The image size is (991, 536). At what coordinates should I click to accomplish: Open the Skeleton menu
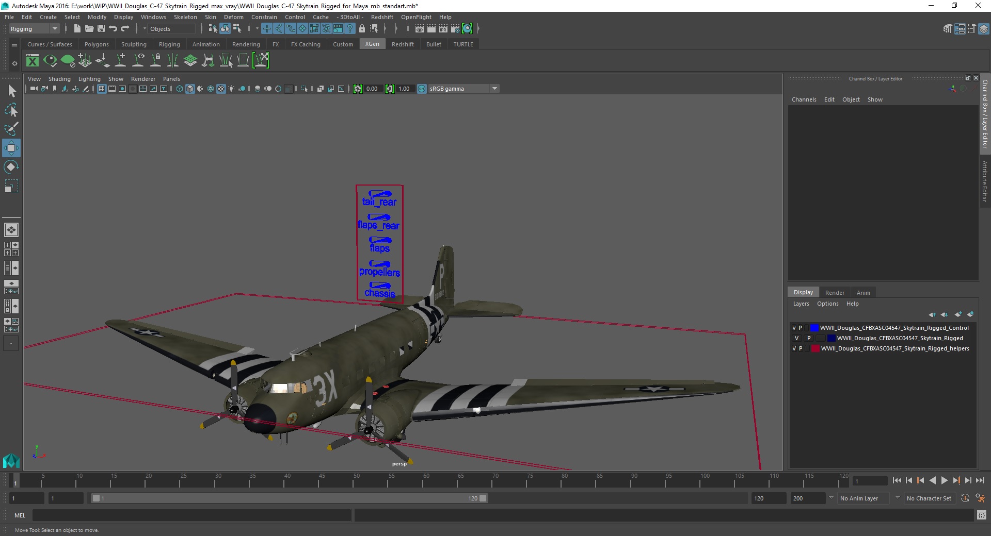(185, 17)
